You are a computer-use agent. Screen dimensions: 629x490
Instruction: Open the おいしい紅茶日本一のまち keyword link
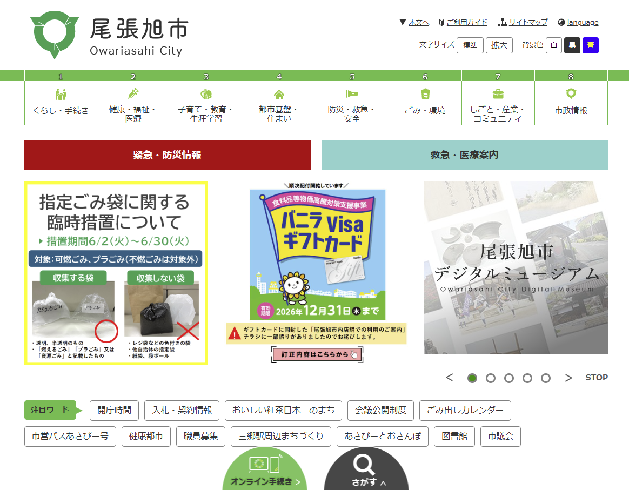click(x=283, y=411)
